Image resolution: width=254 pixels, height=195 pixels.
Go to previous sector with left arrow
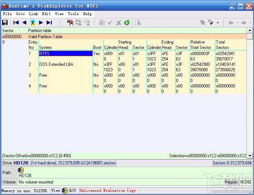(x=24, y=23)
